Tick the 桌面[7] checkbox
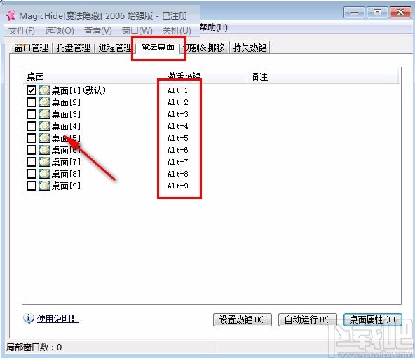The height and width of the screenshot is (358, 415). click(32, 162)
